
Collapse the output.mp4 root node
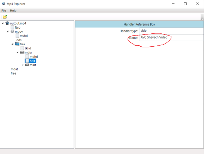pyautogui.click(x=3, y=23)
